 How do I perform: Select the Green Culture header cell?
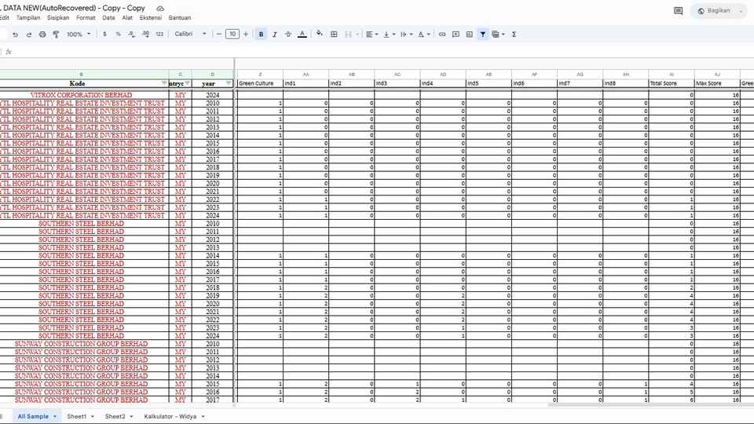[260, 83]
